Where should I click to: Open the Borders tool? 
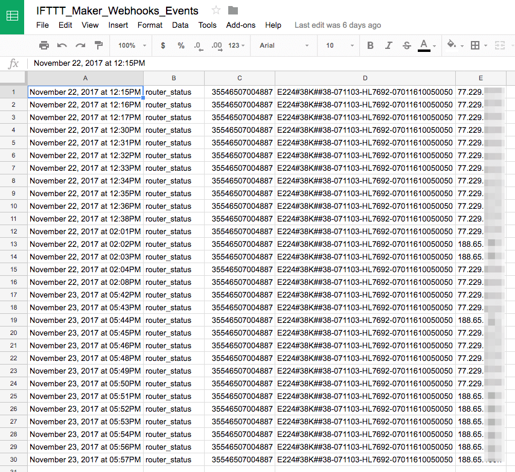tap(475, 45)
